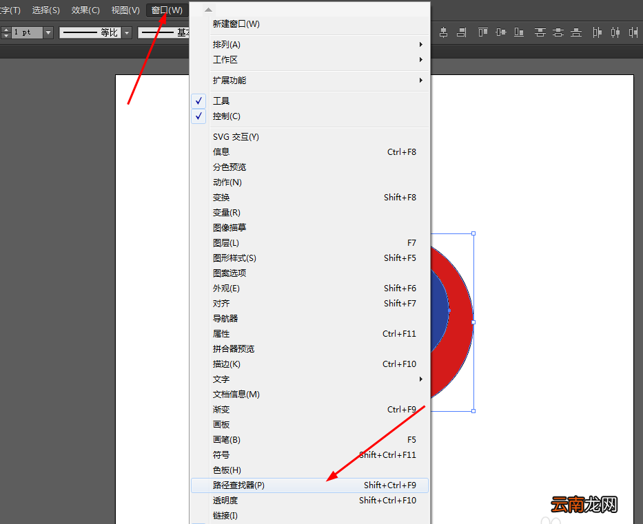Open the 链接(I) panel

coord(309,516)
